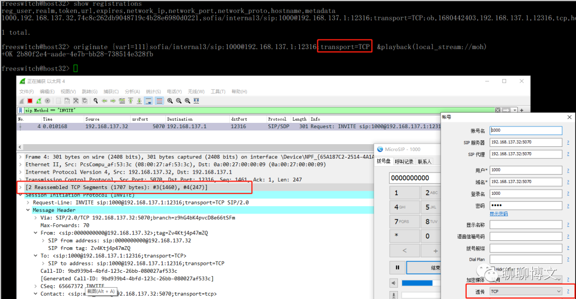The image size is (576, 299).
Task: Switch to the 联系人 tab in MicroSIP
Action: [x=425, y=161]
